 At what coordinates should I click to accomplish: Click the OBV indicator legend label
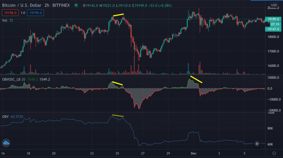click(x=5, y=117)
